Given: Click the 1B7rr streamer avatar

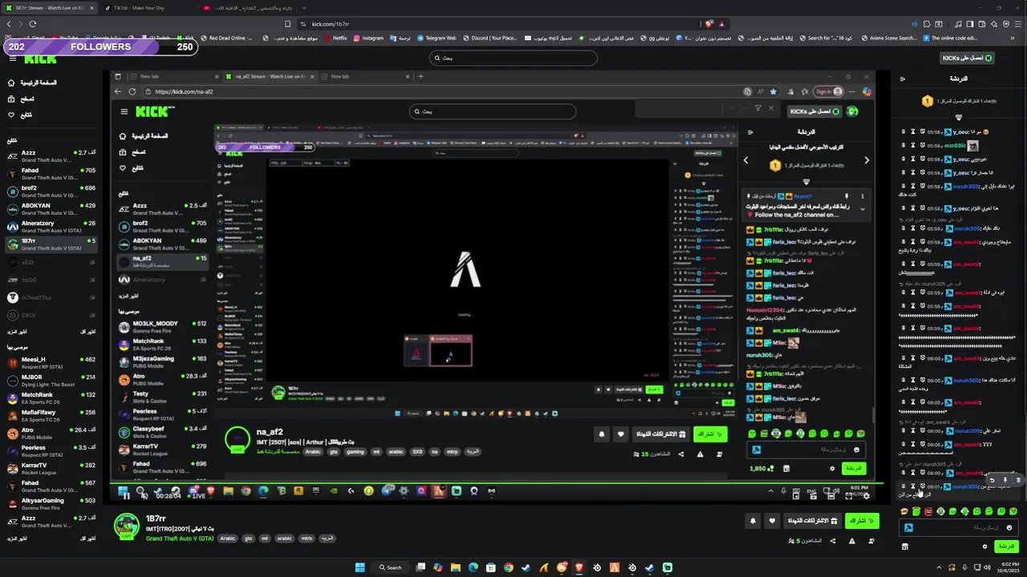Looking at the screenshot, I should pyautogui.click(x=126, y=527).
